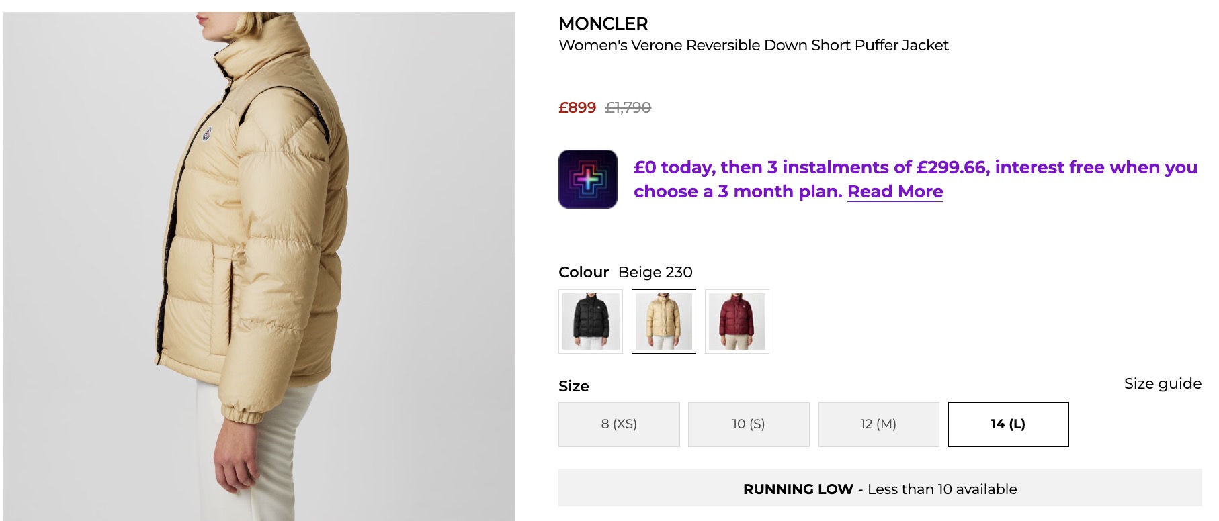Select the burgundy colour swatch
The height and width of the screenshot is (521, 1219).
[x=737, y=322]
